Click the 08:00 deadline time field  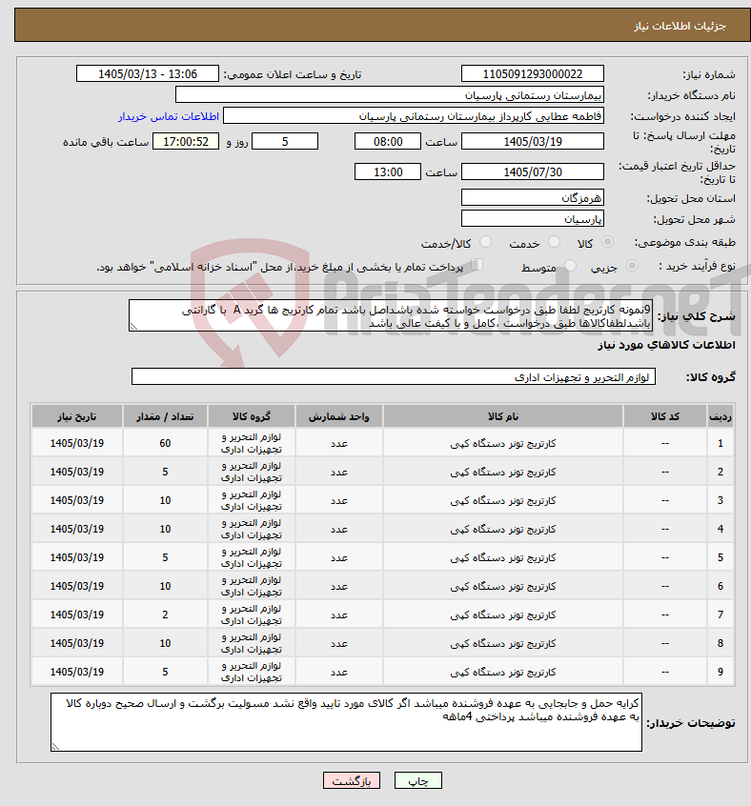[388, 141]
